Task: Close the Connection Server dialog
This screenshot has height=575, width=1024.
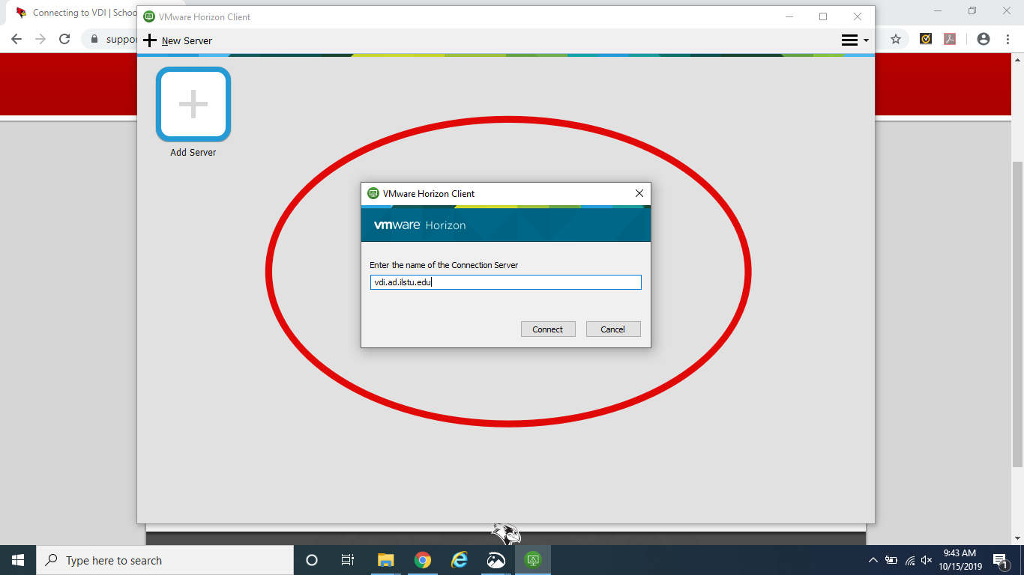Action: pos(639,193)
